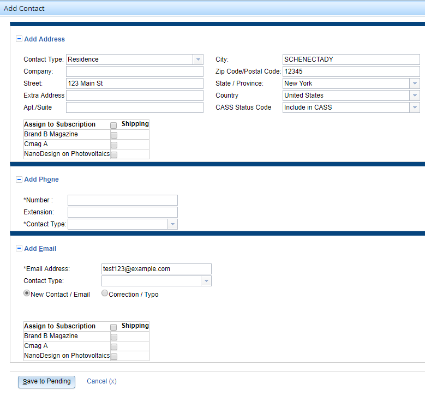Select the New Contact / Email option
This screenshot has height=396, width=425.
(27, 293)
